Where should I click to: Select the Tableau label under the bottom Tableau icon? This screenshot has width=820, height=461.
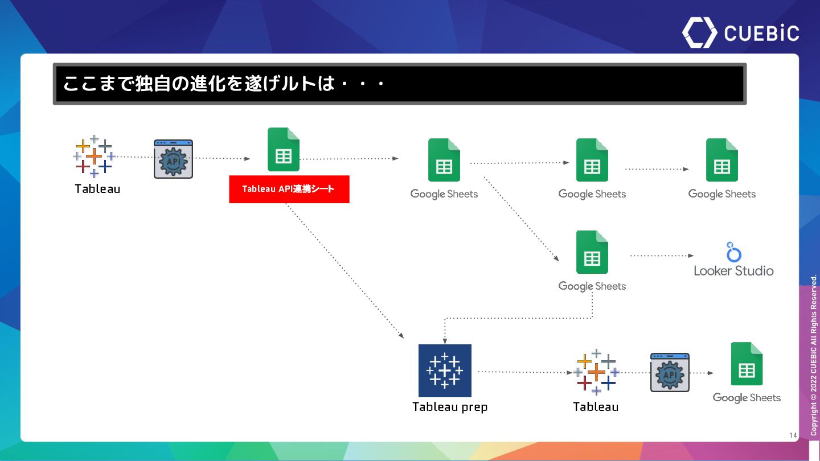pyautogui.click(x=596, y=407)
